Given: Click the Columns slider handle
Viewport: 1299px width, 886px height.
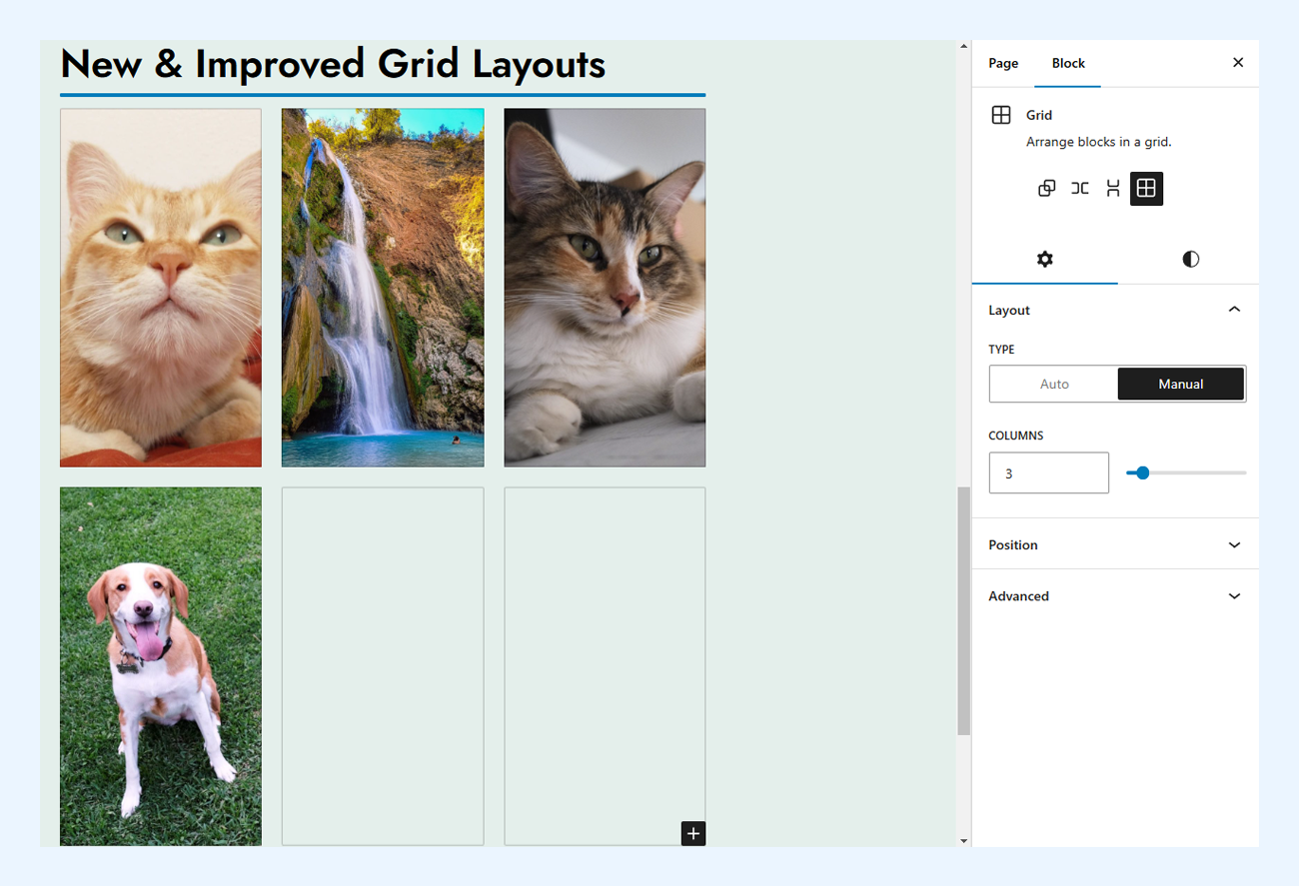Looking at the screenshot, I should click(1142, 472).
